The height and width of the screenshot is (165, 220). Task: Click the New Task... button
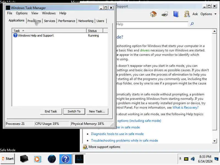click(97, 111)
